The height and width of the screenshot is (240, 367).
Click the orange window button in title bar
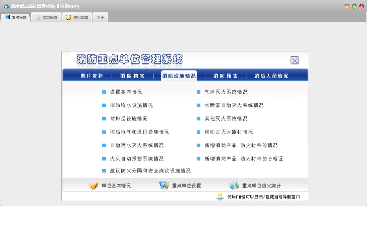click(x=347, y=6)
